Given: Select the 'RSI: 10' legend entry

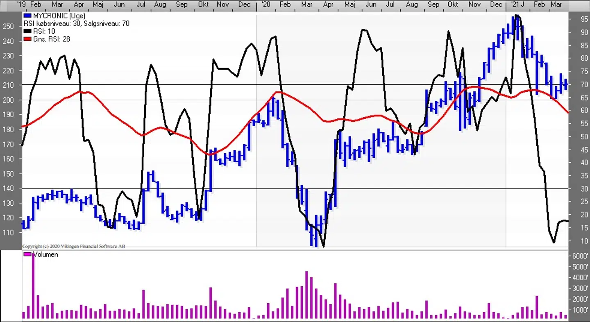Looking at the screenshot, I should (44, 32).
